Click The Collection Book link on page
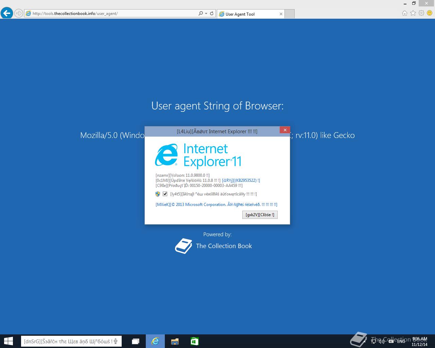The height and width of the screenshot is (348, 435). pos(224,246)
